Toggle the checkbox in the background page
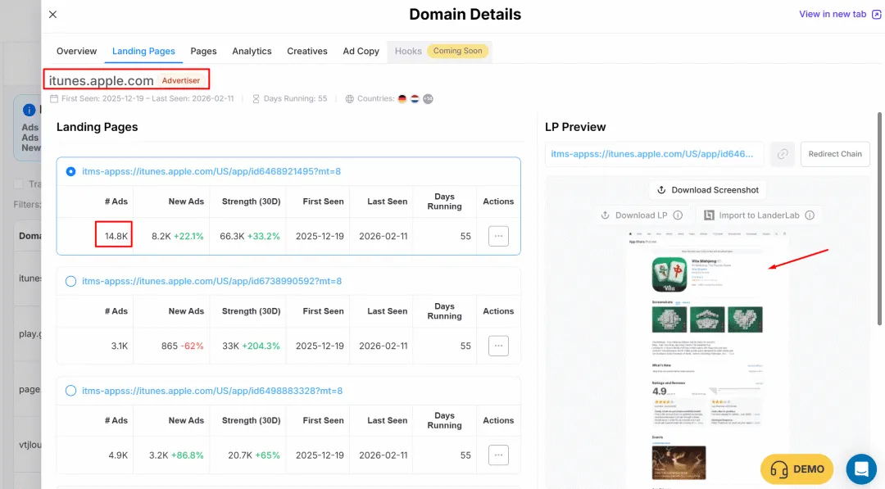Viewport: 885px width, 489px height. pyautogui.click(x=19, y=183)
